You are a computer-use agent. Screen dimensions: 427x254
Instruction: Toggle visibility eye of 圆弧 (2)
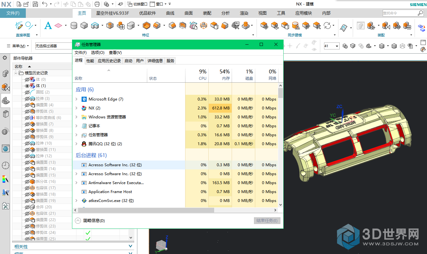point(27,92)
